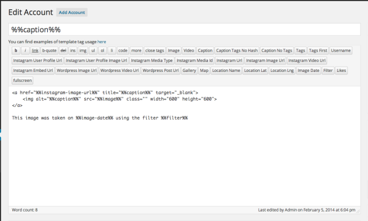
Task: Insert the Wordpress Image Url tag
Action: (x=77, y=71)
